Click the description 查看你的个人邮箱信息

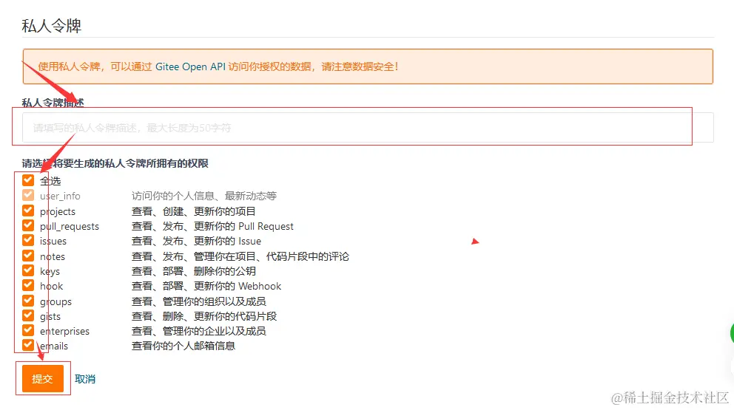(x=183, y=346)
